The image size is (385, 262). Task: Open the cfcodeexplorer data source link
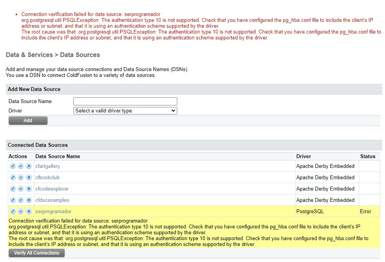(x=52, y=189)
